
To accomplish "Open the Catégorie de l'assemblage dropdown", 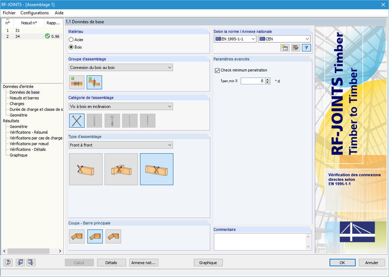I will tap(121, 106).
